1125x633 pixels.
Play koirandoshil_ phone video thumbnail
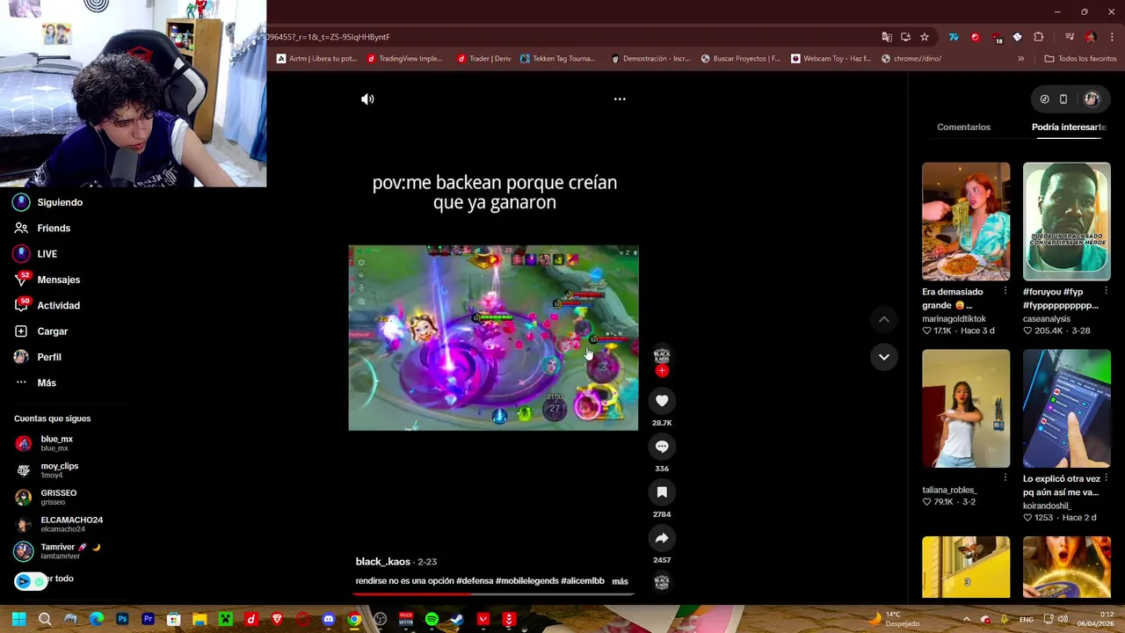(x=1066, y=409)
